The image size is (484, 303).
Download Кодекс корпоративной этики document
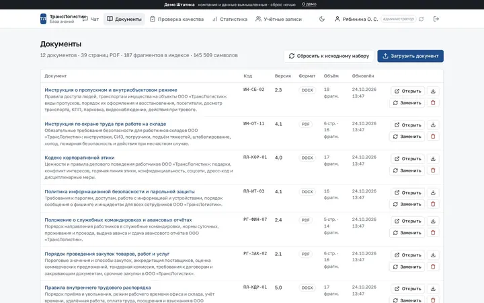433,159
